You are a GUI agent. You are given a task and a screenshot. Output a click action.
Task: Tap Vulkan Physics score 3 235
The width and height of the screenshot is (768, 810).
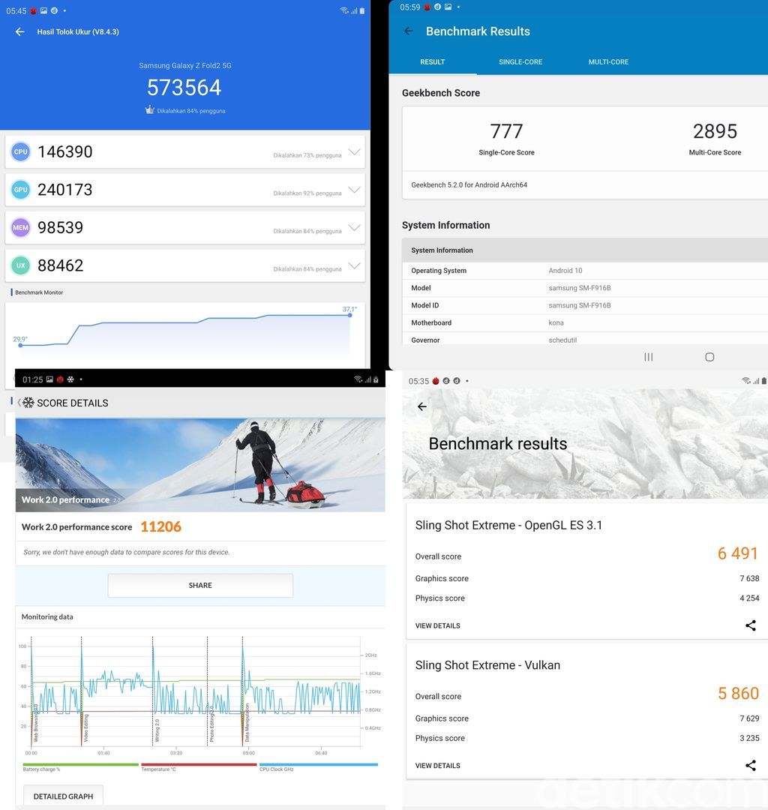(749, 738)
